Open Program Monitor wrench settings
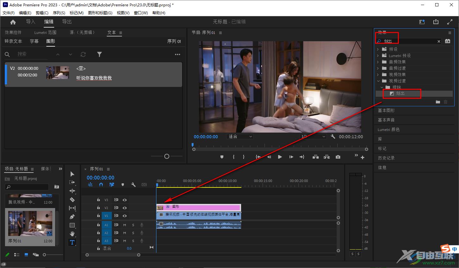The image size is (459, 268). click(333, 136)
